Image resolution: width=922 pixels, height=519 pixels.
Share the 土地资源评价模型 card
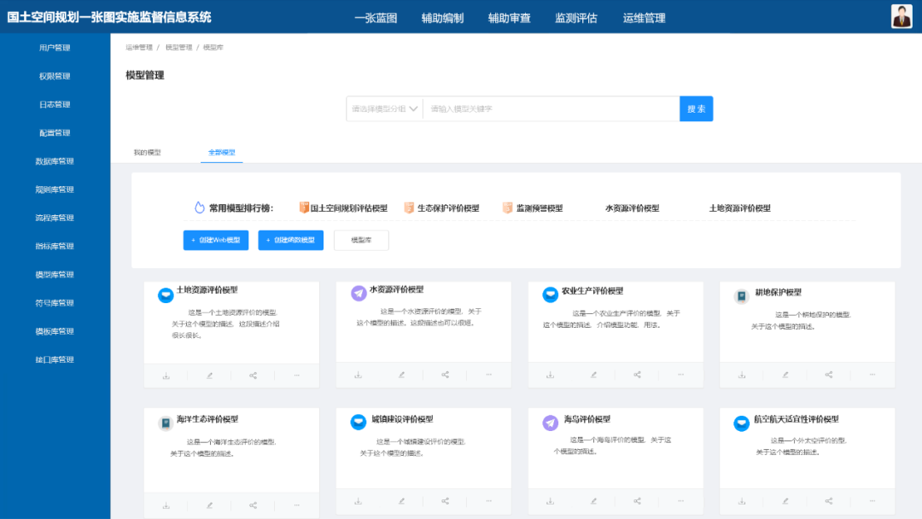pos(254,376)
